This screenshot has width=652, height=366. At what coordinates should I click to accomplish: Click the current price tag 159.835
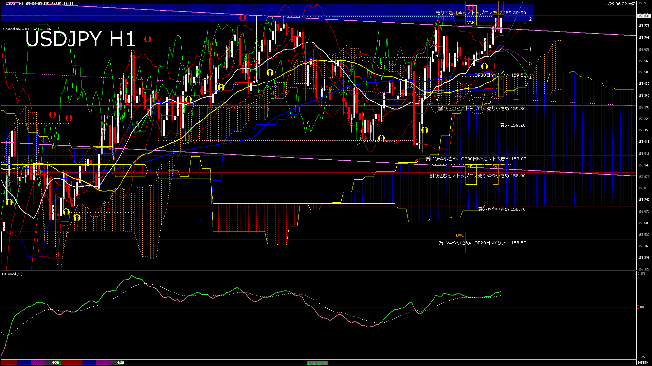644,16
